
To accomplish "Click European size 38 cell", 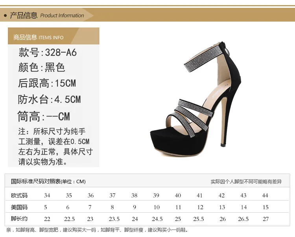I will pos(135,195).
